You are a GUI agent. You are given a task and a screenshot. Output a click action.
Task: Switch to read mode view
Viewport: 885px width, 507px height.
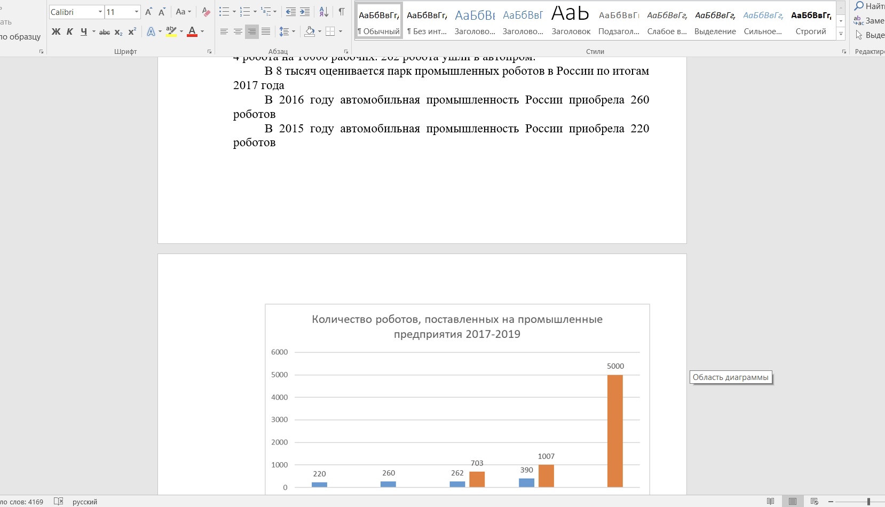tap(770, 502)
